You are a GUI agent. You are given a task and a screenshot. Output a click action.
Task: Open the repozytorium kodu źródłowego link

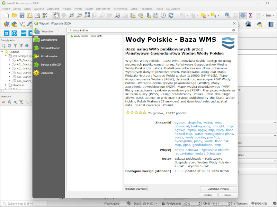point(198,154)
